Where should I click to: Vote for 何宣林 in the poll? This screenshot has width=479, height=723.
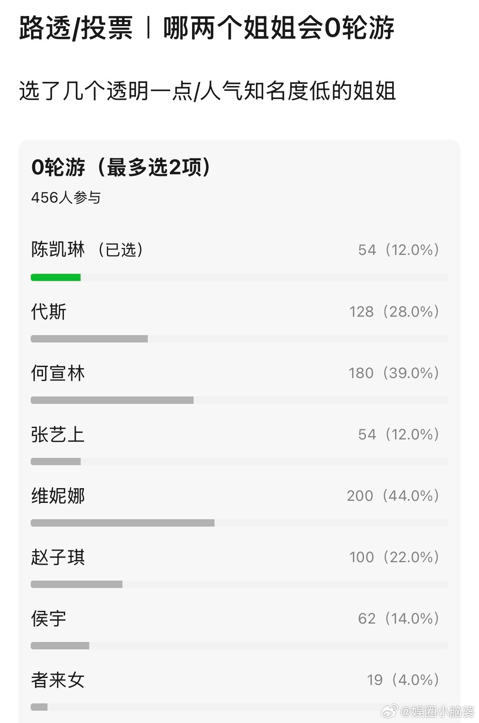click(58, 373)
